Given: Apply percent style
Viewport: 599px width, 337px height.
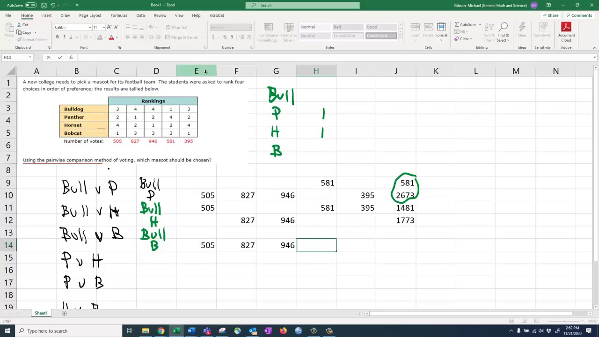Looking at the screenshot, I should point(225,37).
